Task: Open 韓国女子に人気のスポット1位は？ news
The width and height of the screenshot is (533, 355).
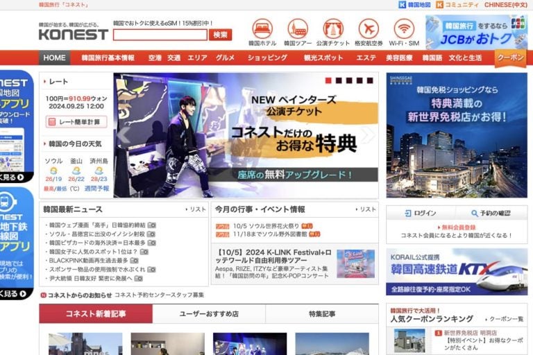Action: click(x=93, y=252)
